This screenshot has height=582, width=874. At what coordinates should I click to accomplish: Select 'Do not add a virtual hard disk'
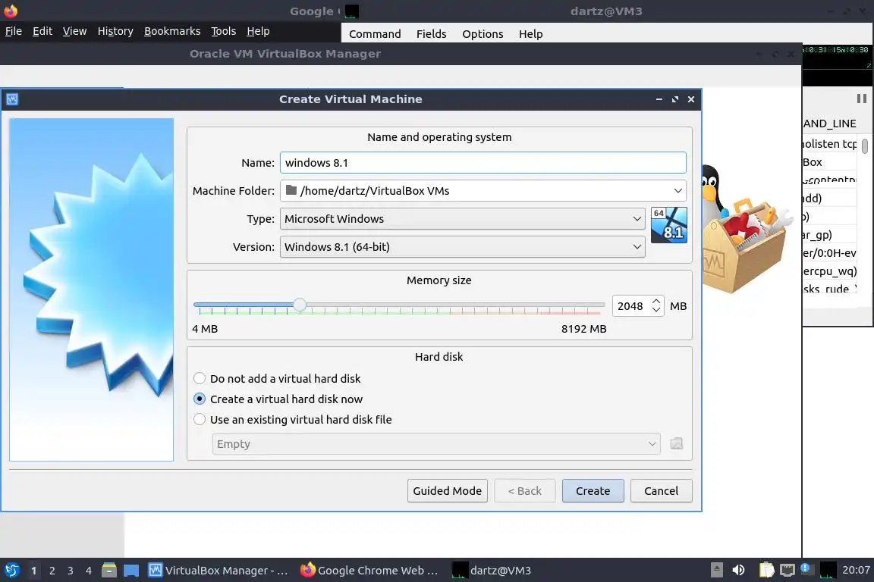(277, 379)
